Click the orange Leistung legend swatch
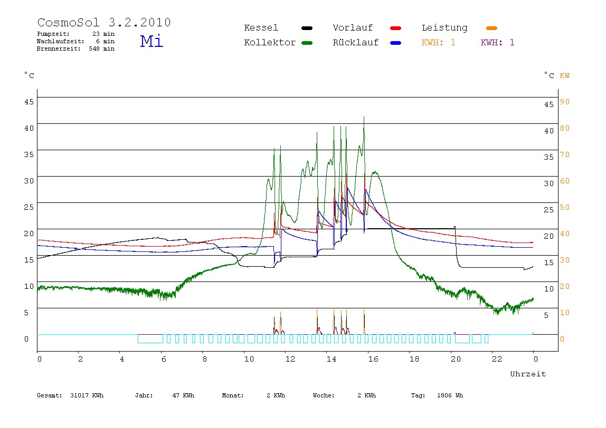The height and width of the screenshot is (428, 606). 491,28
